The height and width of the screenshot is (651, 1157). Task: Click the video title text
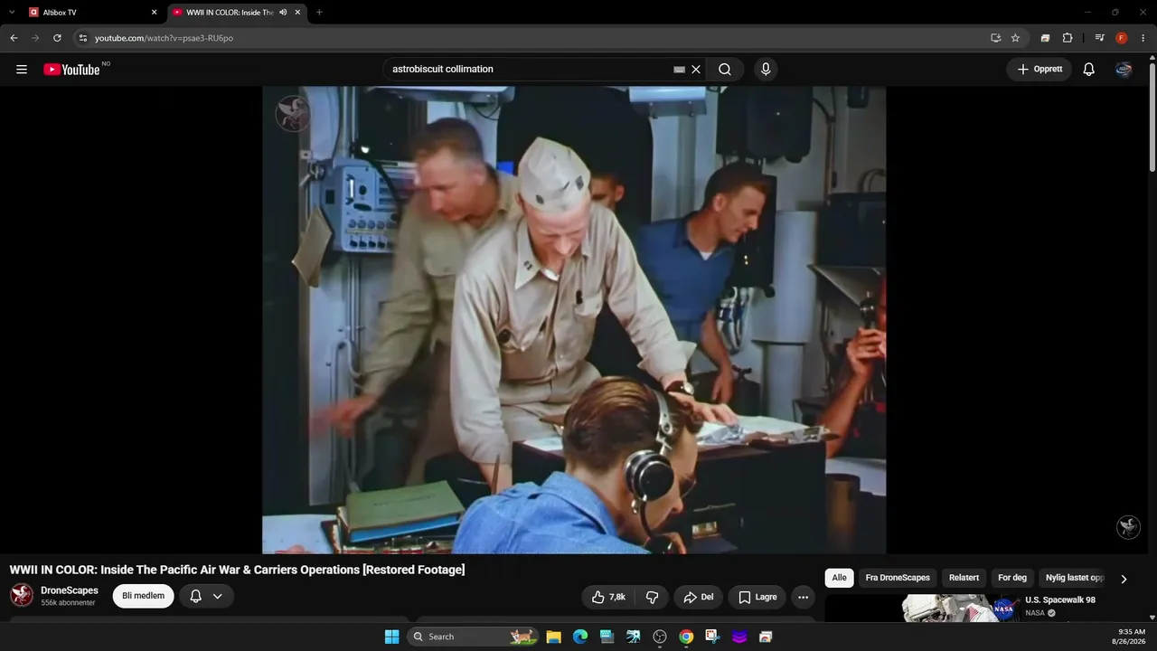pos(238,570)
